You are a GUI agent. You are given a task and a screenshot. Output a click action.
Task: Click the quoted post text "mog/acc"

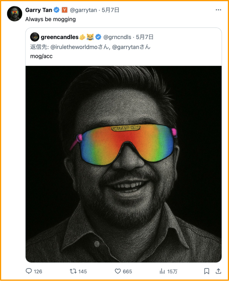pos(41,56)
